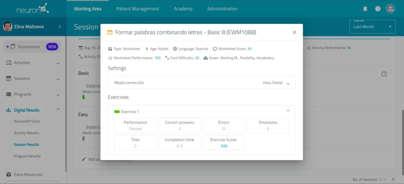The height and width of the screenshot is (184, 404).
Task: Open patient selector arrow next to Elina Maltseva
Action: point(60,26)
